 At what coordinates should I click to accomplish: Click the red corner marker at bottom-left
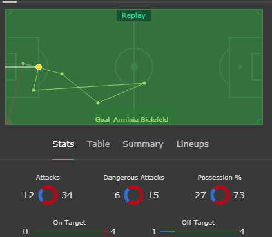8,122
